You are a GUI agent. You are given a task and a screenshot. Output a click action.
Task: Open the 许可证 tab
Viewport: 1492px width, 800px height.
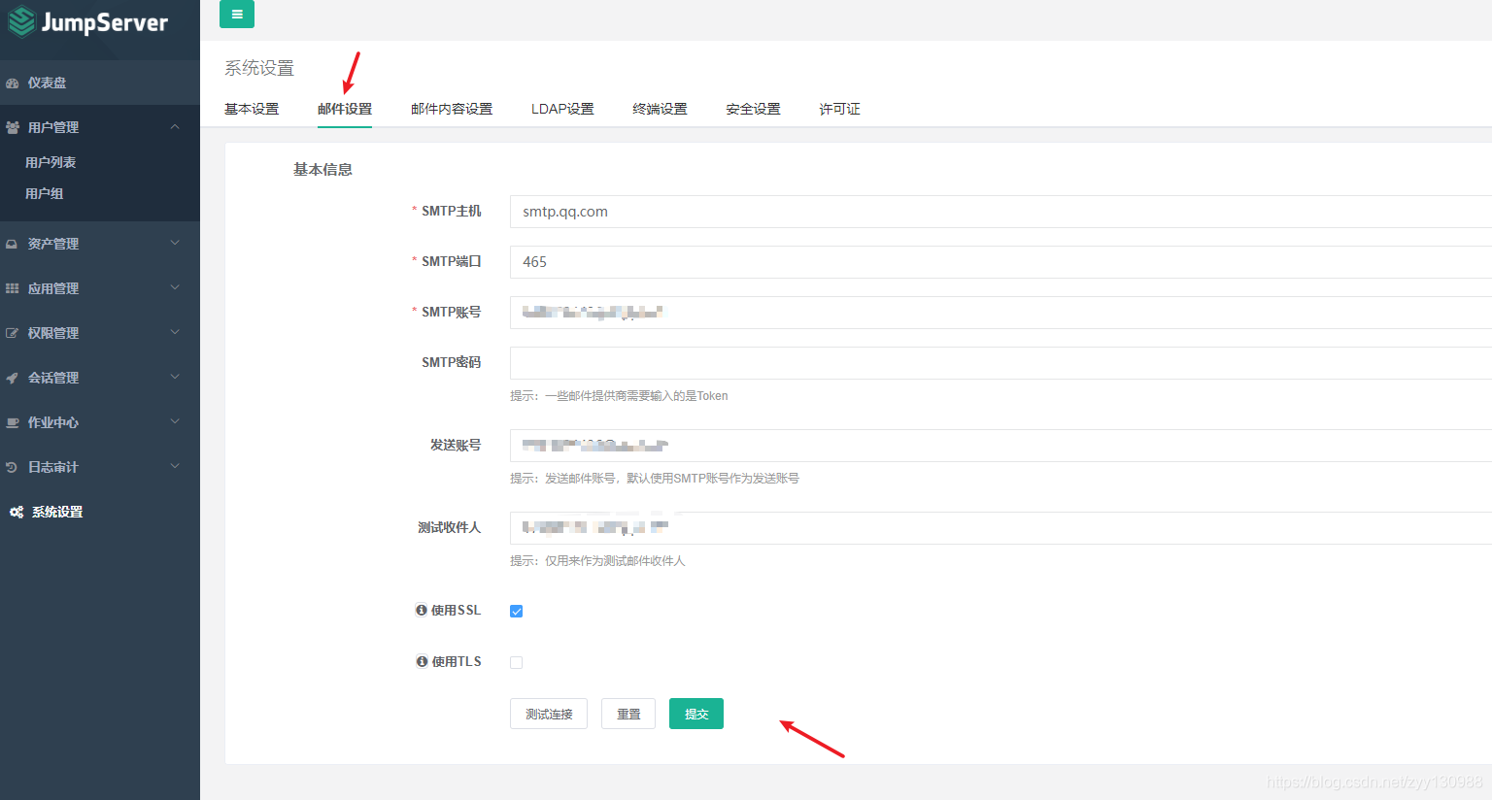[839, 109]
